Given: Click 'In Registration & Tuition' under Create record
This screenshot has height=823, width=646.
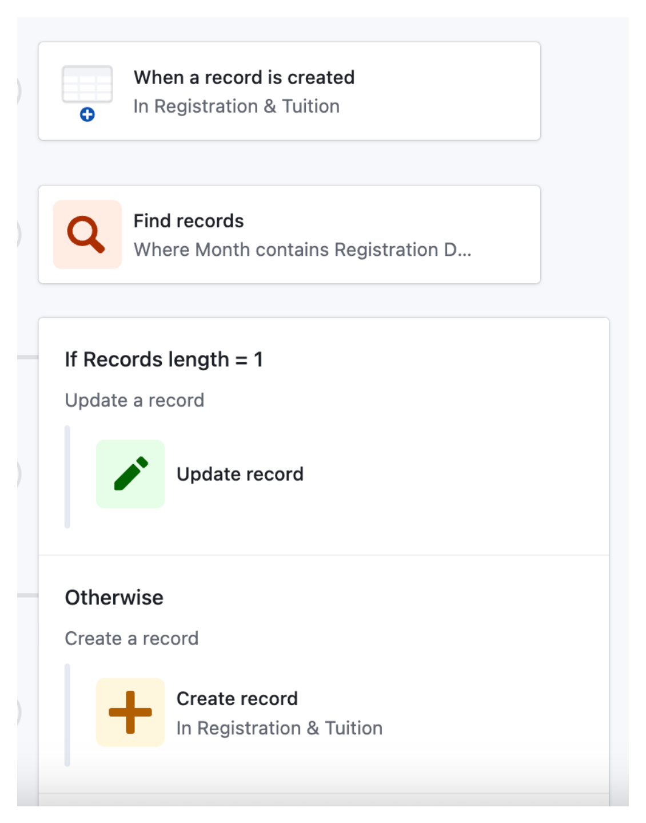Looking at the screenshot, I should (x=280, y=728).
